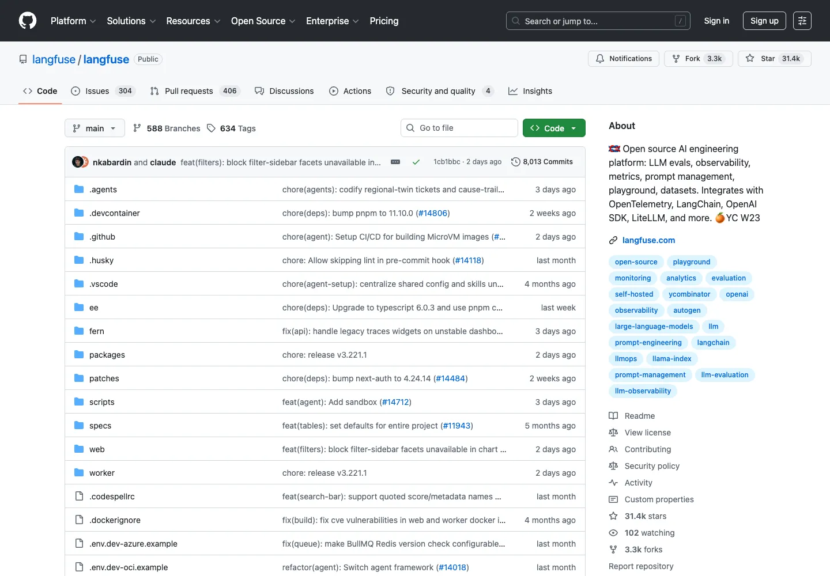Click the tag icon beside 634 Tags
The height and width of the screenshot is (576, 830).
pyautogui.click(x=212, y=128)
